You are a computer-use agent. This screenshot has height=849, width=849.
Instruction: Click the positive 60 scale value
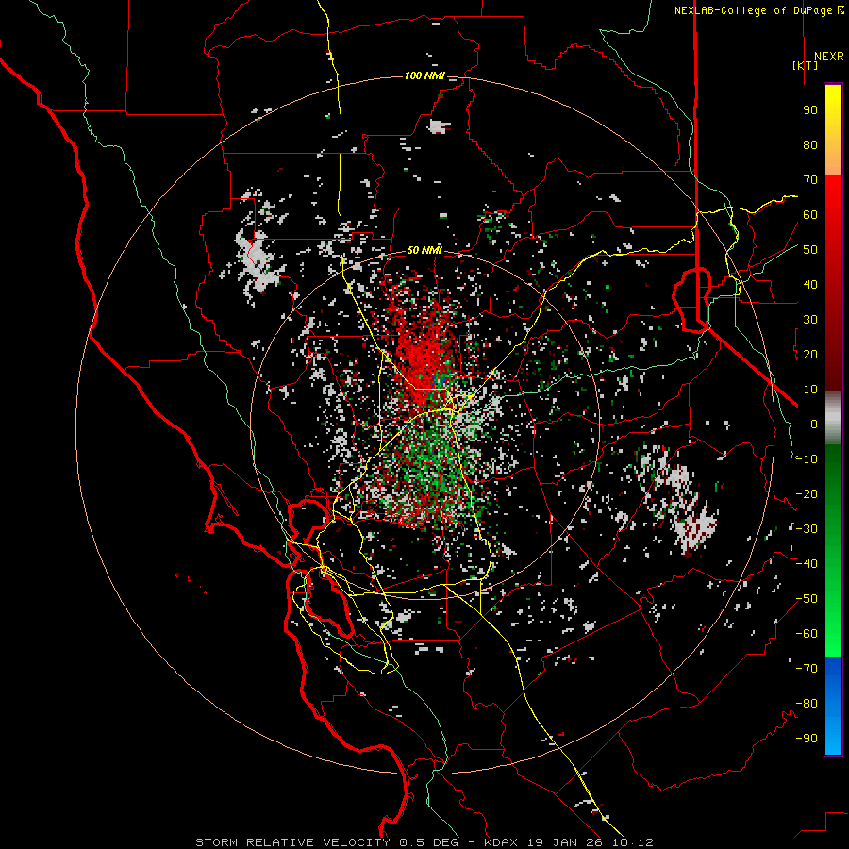pyautogui.click(x=810, y=215)
